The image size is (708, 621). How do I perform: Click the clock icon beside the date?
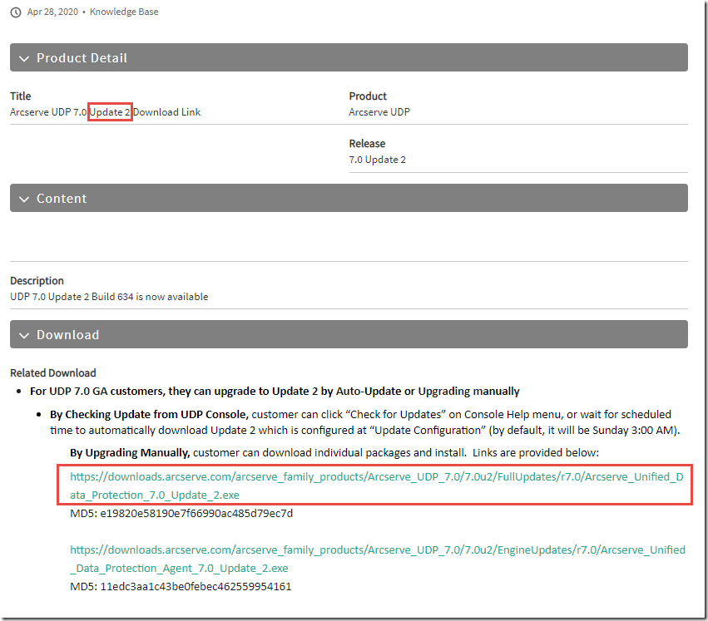(x=16, y=12)
